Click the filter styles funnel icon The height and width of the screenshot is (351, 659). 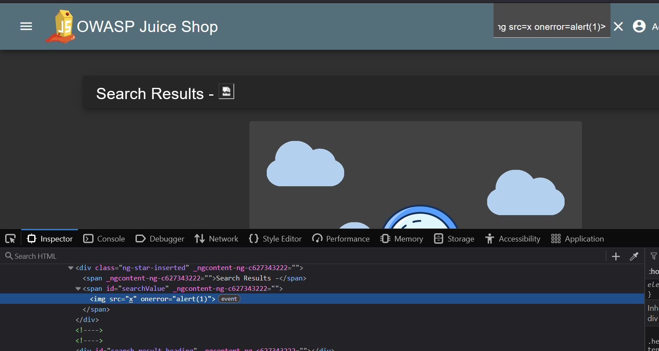(x=653, y=257)
